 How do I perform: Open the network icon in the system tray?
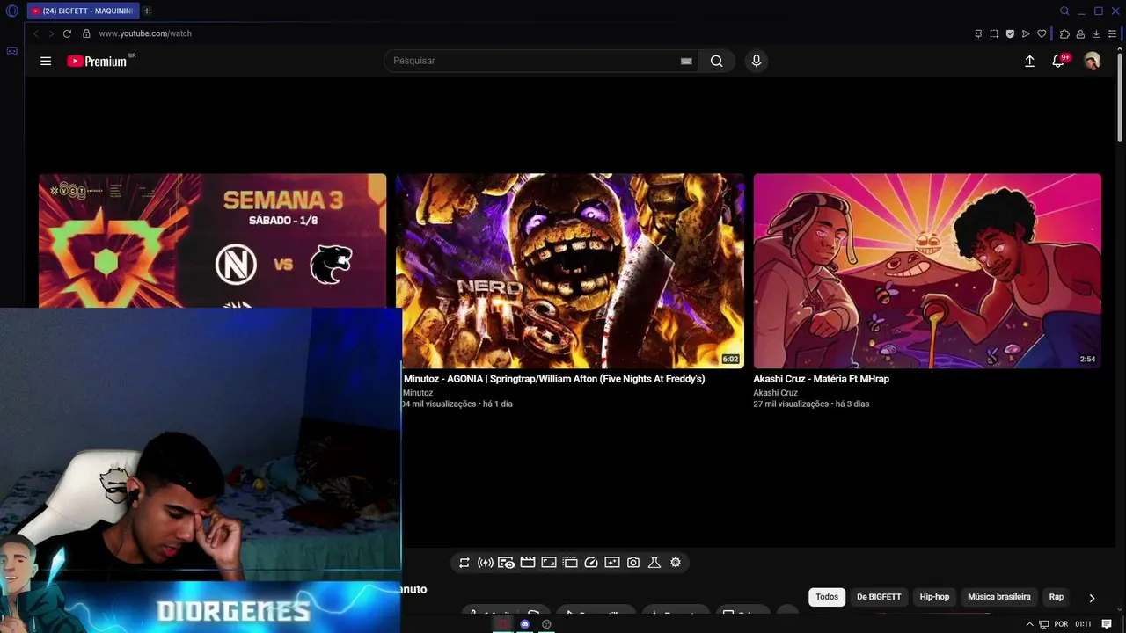1044,624
